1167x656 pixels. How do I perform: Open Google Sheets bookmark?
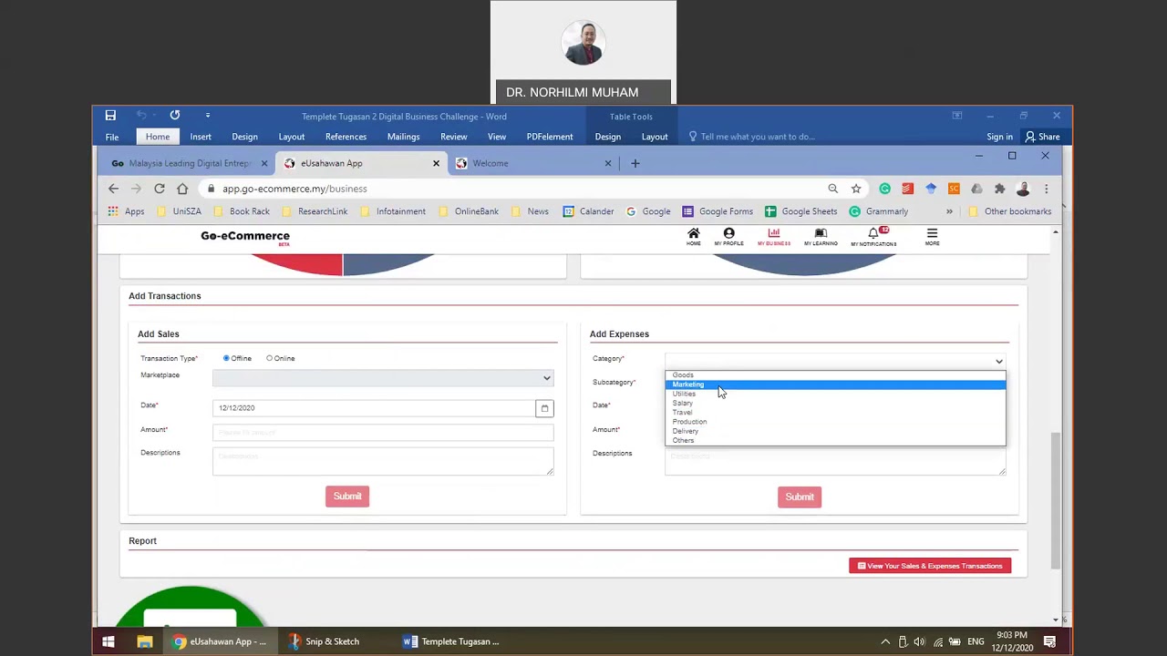(801, 211)
